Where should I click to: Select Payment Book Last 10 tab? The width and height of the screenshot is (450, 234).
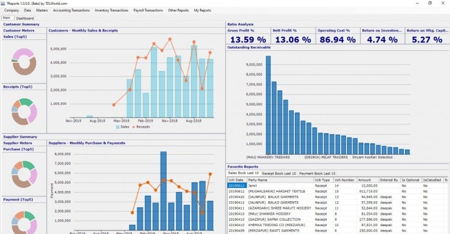(x=317, y=173)
